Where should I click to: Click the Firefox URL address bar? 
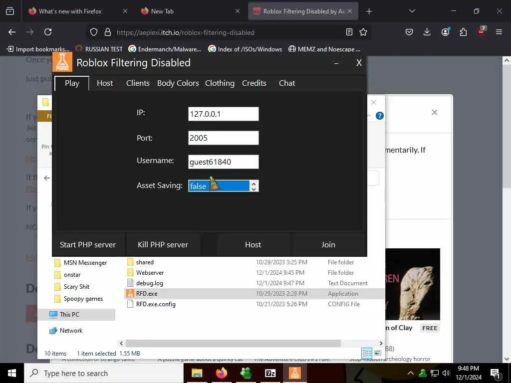coord(228,32)
